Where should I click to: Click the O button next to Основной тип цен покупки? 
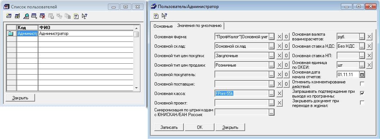pyautogui.click(x=286, y=56)
